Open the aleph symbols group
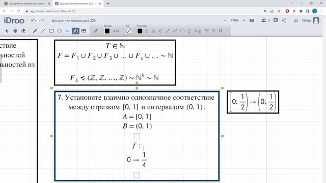 pos(221,30)
